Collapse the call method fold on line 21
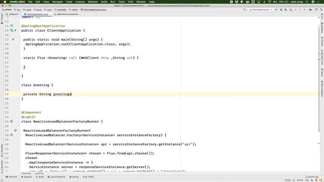 point(21,58)
